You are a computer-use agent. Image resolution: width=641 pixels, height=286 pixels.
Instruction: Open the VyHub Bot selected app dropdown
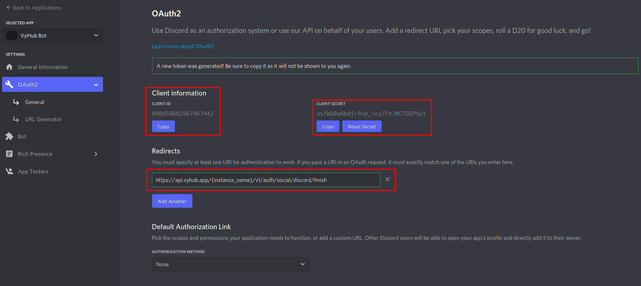(53, 35)
